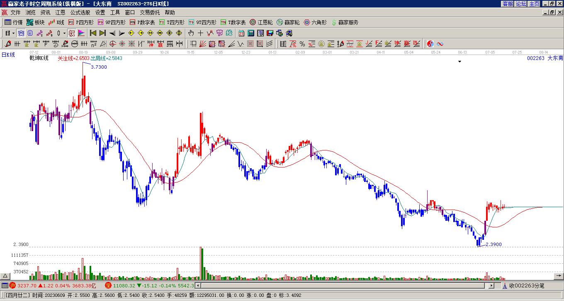Select the crosshair cursor tool
Screen dimensions: 564x301
(x=200, y=33)
